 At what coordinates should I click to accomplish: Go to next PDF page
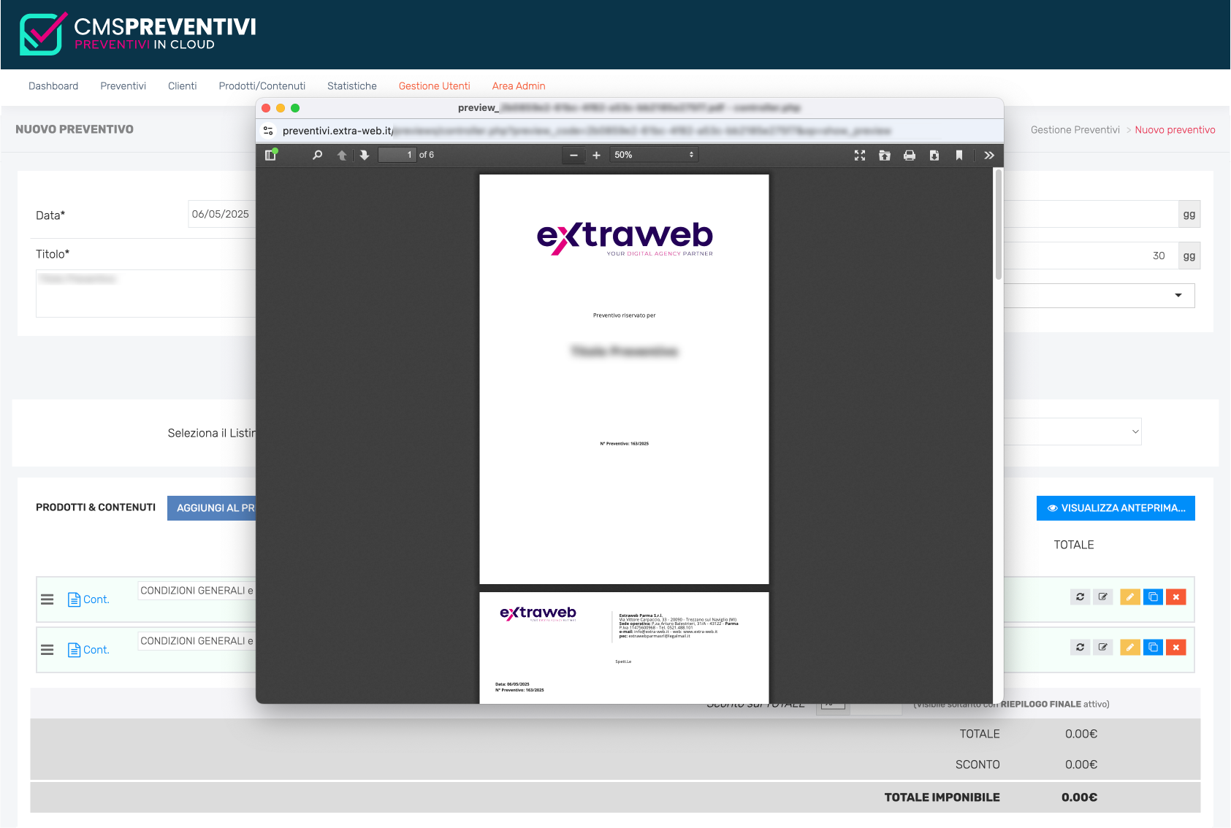click(365, 155)
